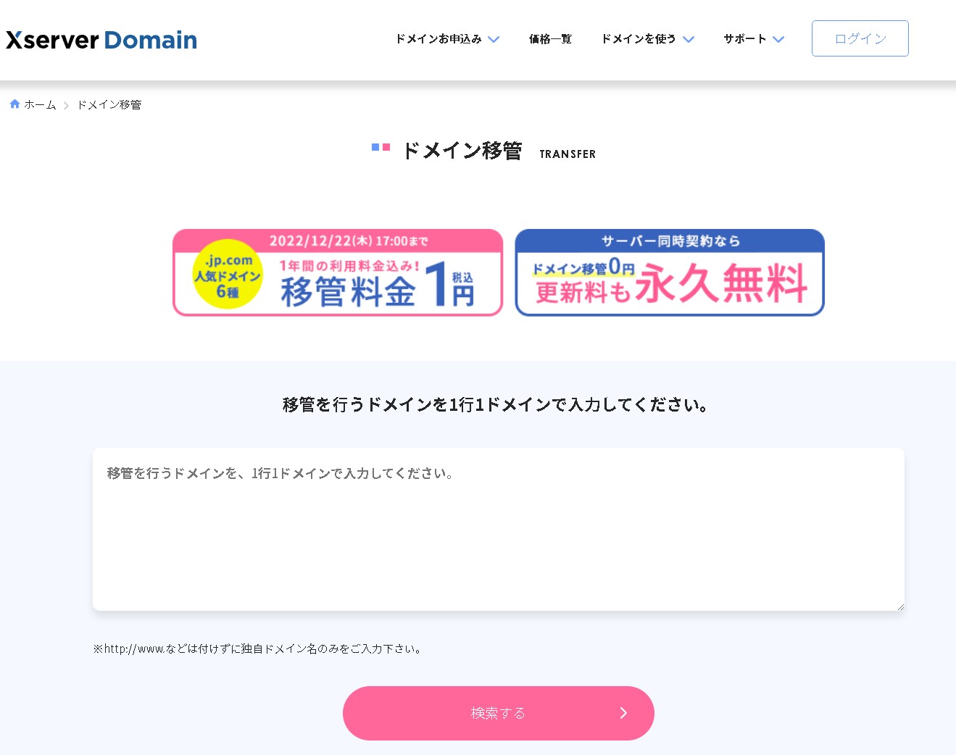The width and height of the screenshot is (956, 755).
Task: Open the 価格一覧 menu item
Action: [x=550, y=39]
